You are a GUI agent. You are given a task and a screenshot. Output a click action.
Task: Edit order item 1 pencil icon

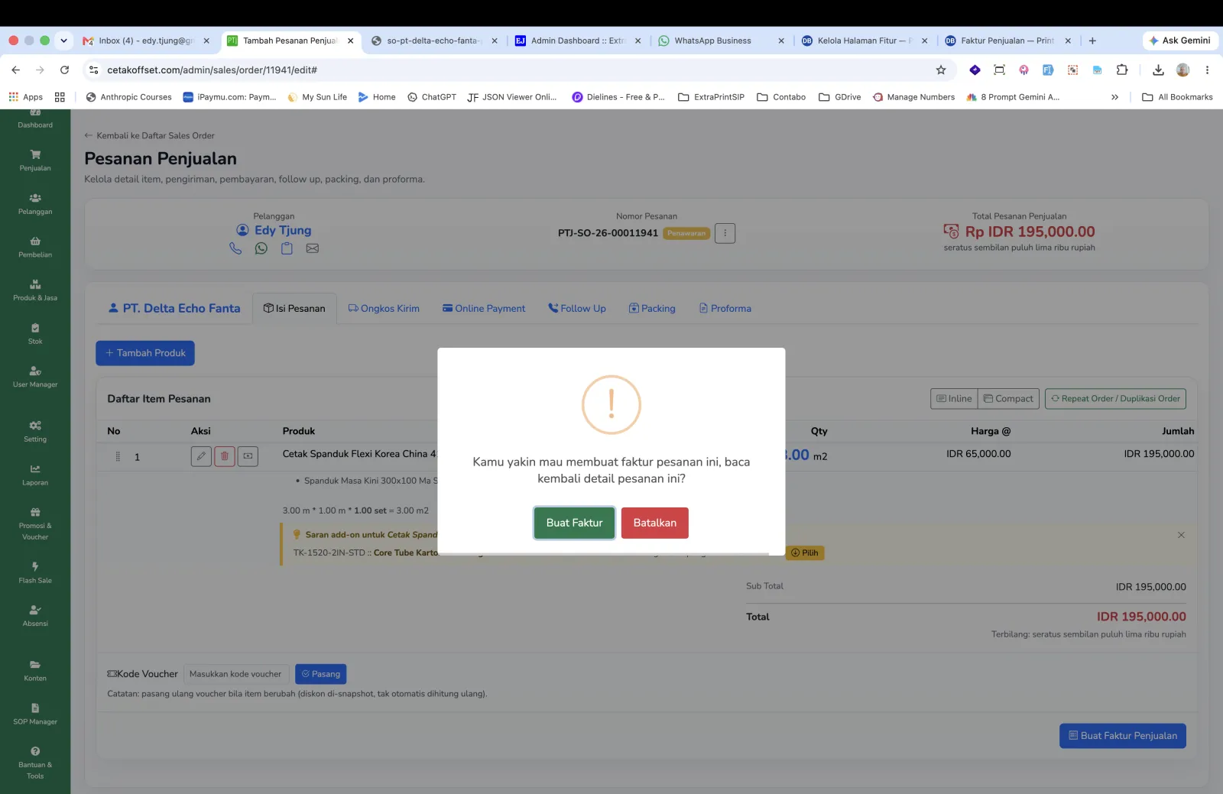click(x=201, y=456)
